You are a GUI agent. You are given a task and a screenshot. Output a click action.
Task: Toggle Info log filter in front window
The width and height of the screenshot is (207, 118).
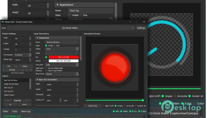click(x=114, y=111)
